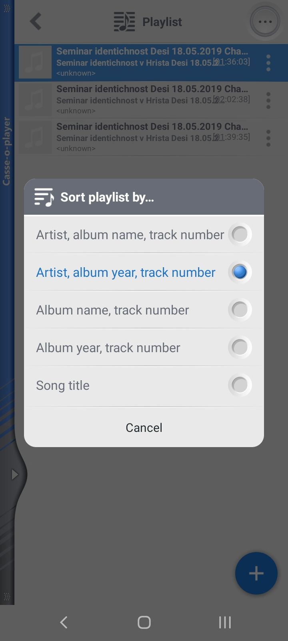Cancel the sort playlist dialog
The image size is (288, 641).
point(144,427)
